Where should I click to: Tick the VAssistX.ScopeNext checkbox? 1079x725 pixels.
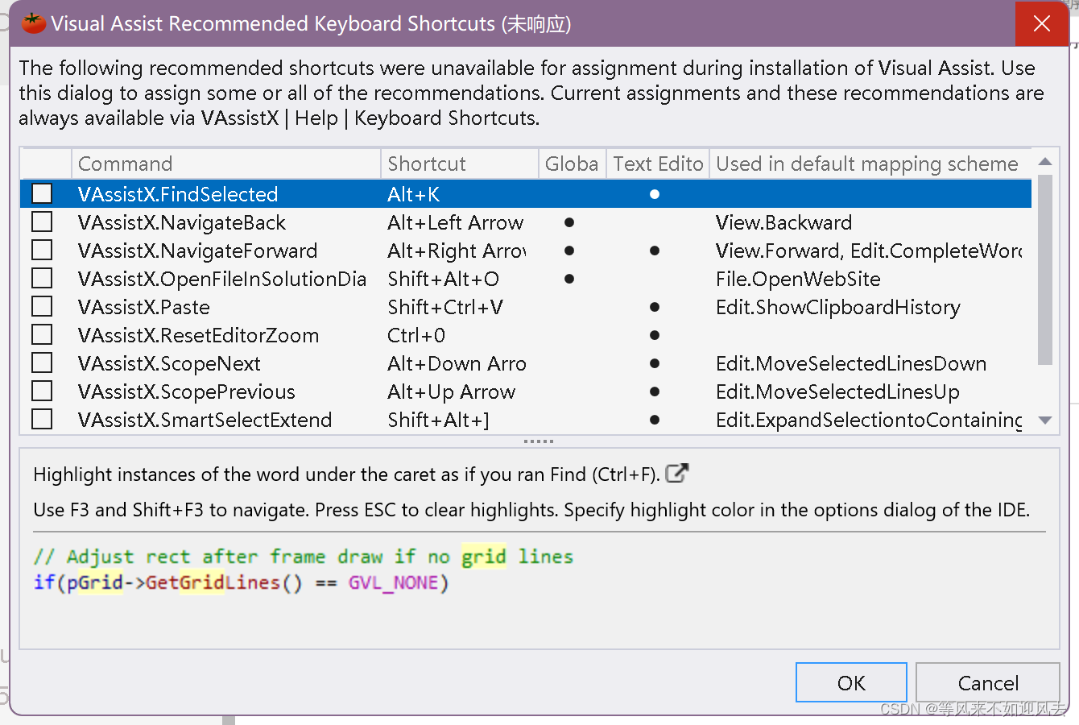42,362
